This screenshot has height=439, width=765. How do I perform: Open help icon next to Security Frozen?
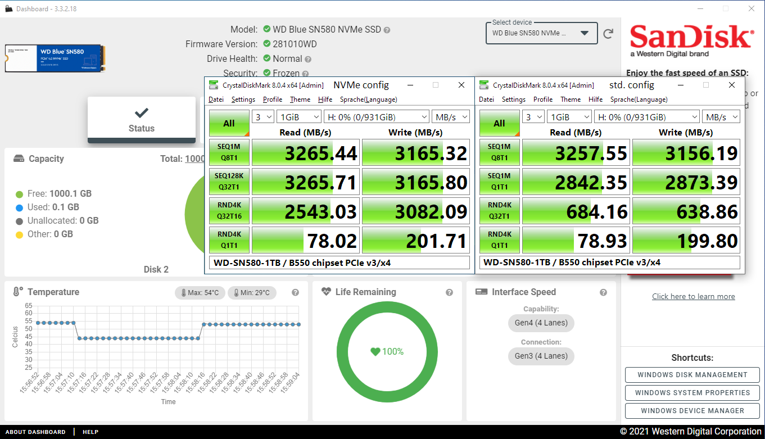[x=305, y=74]
